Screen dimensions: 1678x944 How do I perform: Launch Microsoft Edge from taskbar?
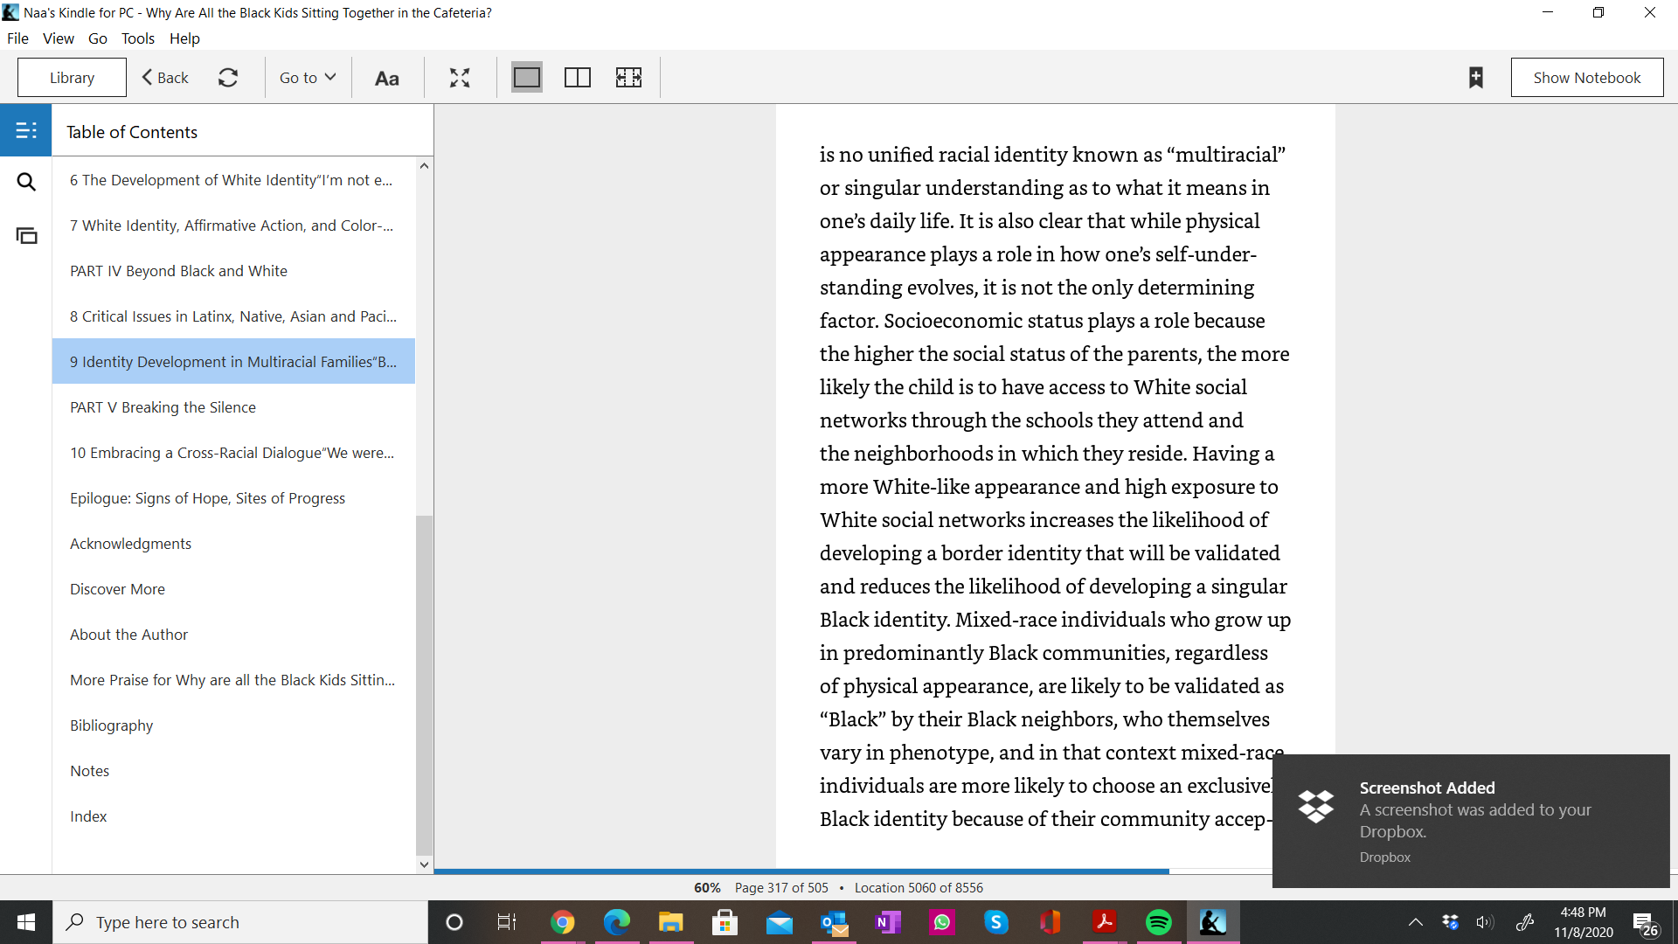[616, 922]
